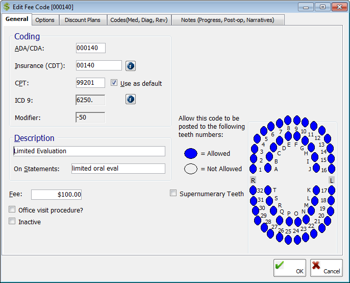The image size is (350, 283).
Task: Toggle the oval for primary tooth B
Action: click(269, 157)
